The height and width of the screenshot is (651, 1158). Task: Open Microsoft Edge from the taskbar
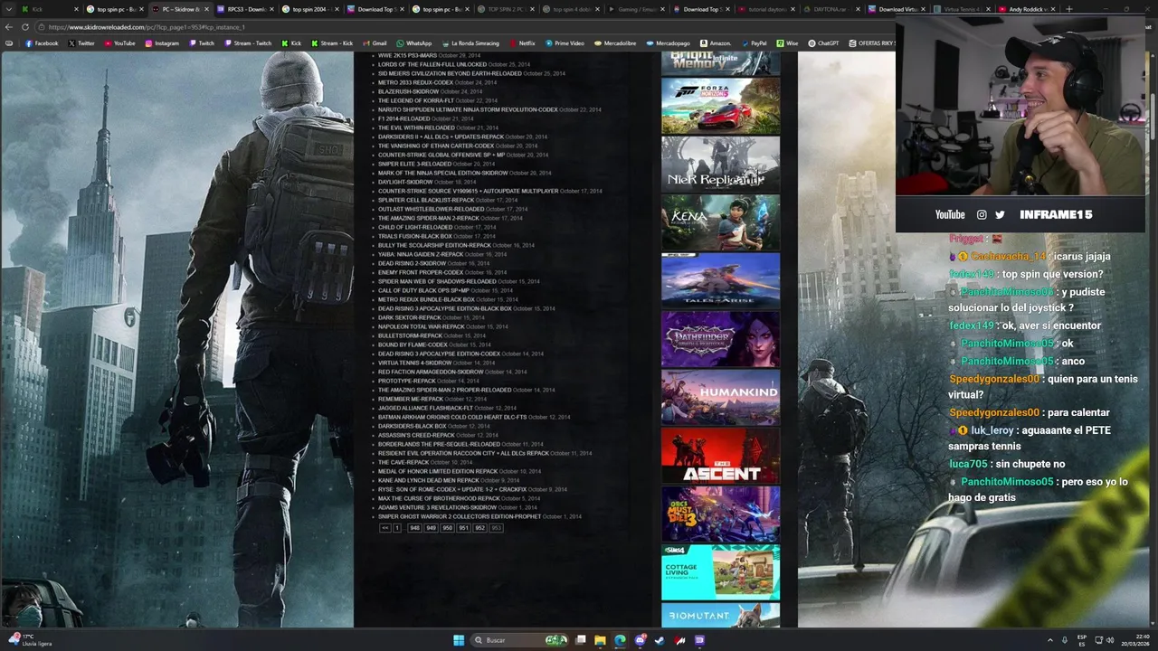[x=620, y=640]
